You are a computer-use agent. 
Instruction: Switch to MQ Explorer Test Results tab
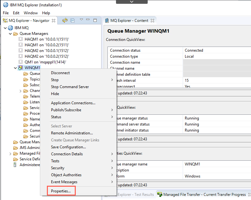136,195
